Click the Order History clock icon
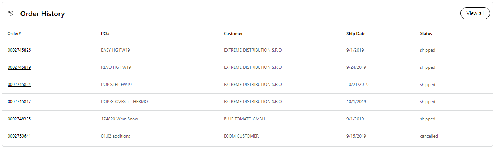The height and width of the screenshot is (148, 496). point(11,13)
